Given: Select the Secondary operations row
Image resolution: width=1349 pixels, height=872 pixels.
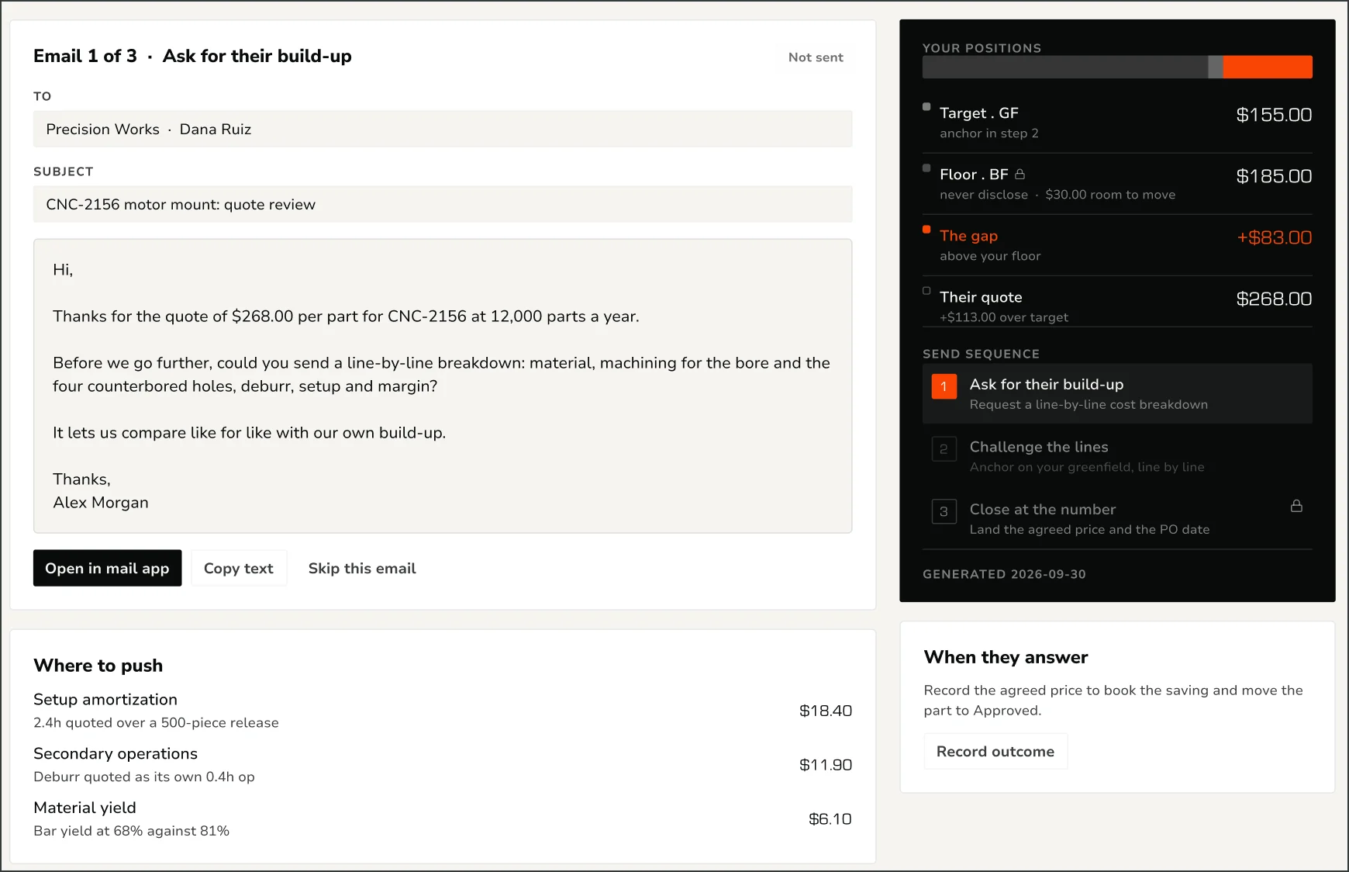Looking at the screenshot, I should (443, 765).
